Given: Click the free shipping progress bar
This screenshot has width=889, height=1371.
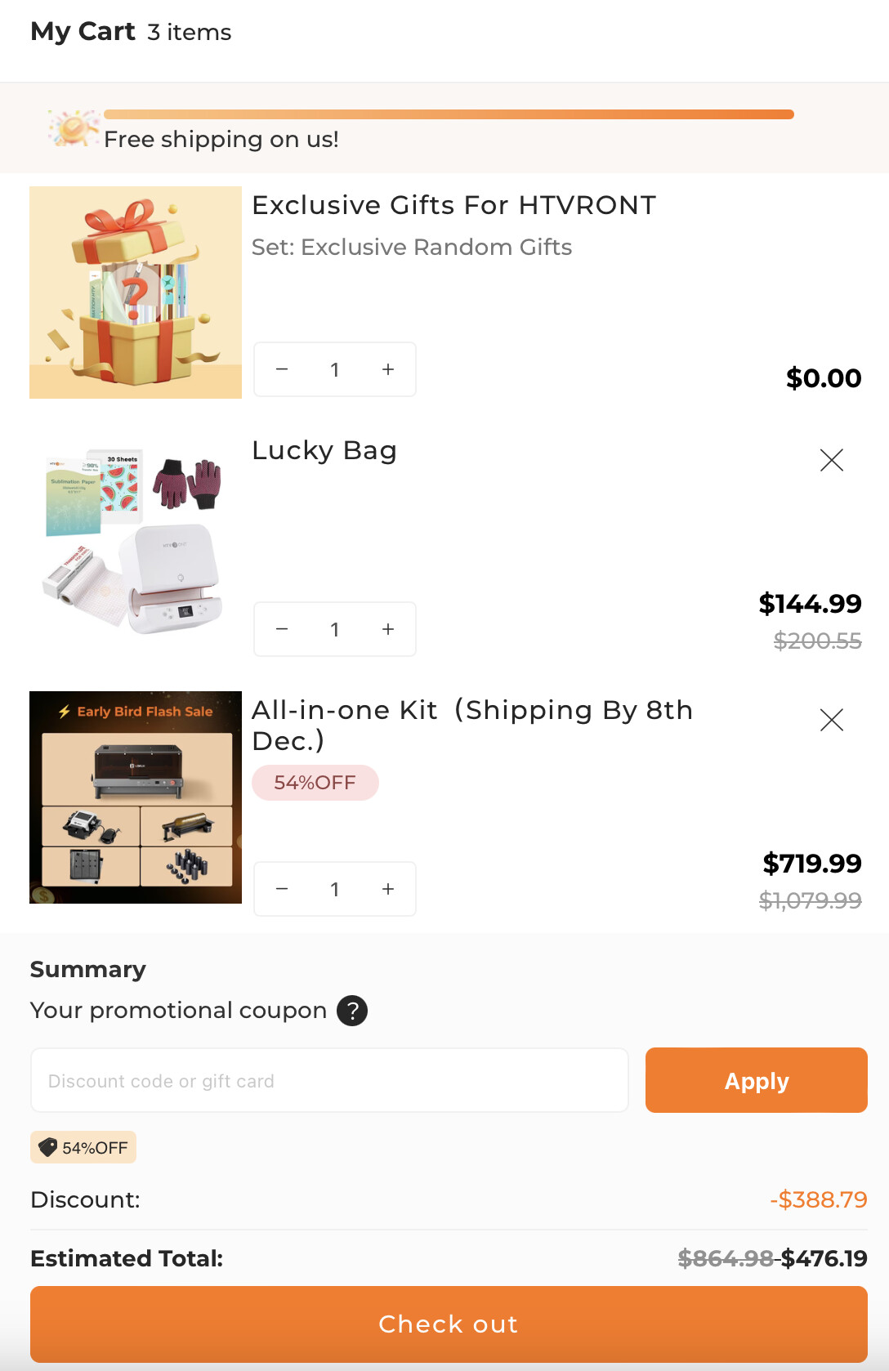Looking at the screenshot, I should pyautogui.click(x=449, y=114).
